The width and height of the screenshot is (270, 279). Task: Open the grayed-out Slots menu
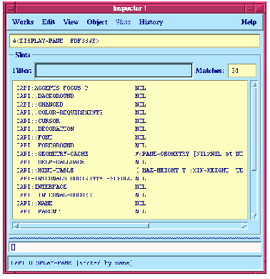click(123, 22)
